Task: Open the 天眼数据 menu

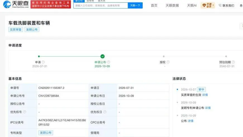Action: (172, 6)
